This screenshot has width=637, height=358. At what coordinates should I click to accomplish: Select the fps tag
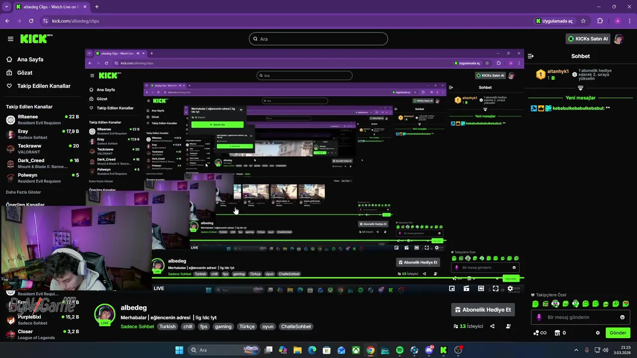coord(204,327)
